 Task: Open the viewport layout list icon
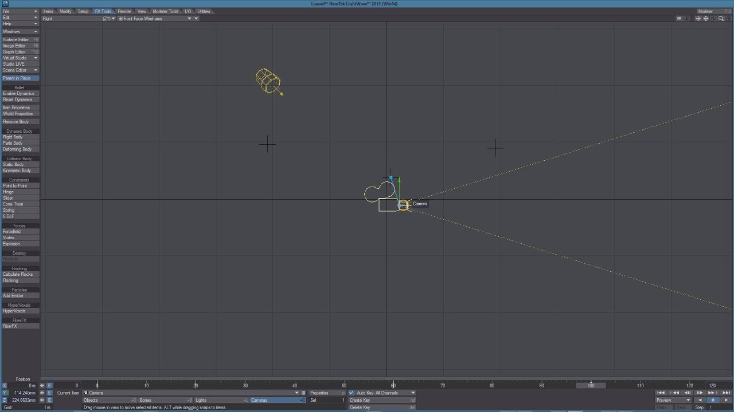point(679,18)
